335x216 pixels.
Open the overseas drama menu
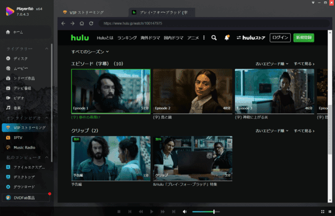[x=150, y=38]
